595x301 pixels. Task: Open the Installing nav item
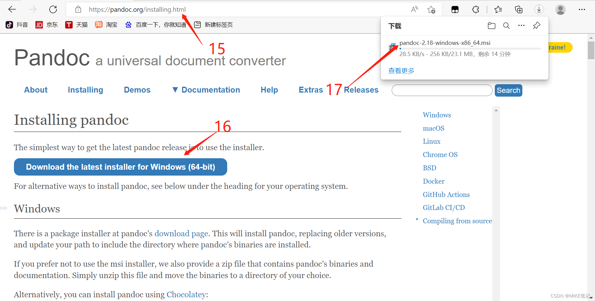click(85, 90)
